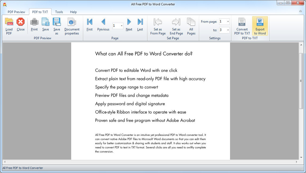
Task: Switch to the PDF Preview tab
Action: point(17,12)
